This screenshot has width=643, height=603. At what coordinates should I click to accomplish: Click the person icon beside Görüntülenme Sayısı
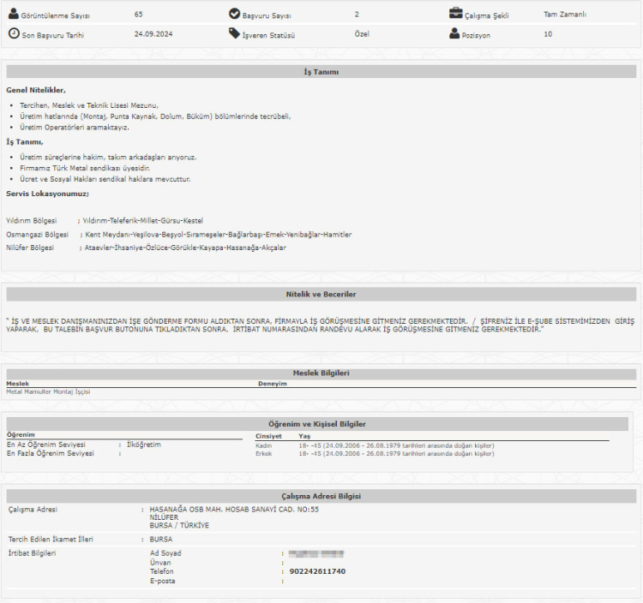14,15
